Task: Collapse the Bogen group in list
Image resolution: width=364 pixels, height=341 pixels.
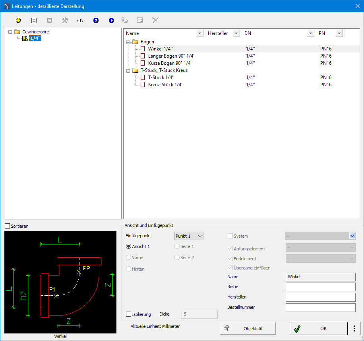Action: point(128,42)
